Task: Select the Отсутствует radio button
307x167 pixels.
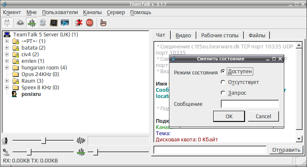Action: [223, 82]
